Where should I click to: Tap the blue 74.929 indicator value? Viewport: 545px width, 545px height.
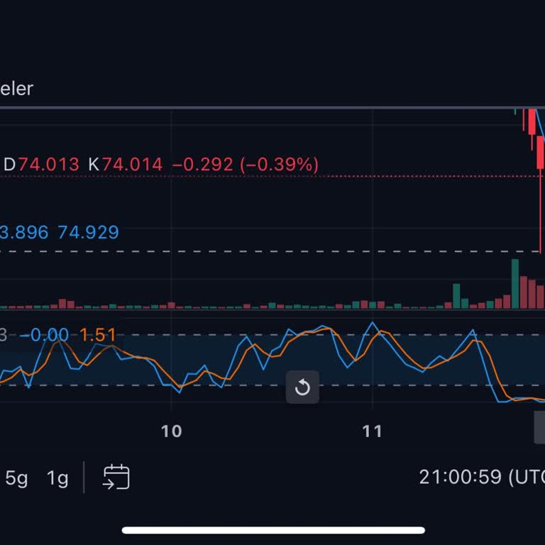(88, 232)
